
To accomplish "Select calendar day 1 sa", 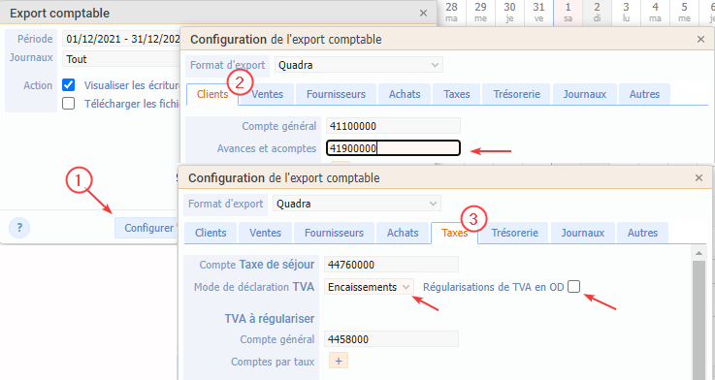I will tap(568, 13).
